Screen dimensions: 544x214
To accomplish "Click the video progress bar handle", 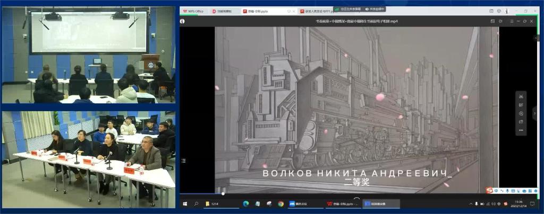I will pos(223,194).
